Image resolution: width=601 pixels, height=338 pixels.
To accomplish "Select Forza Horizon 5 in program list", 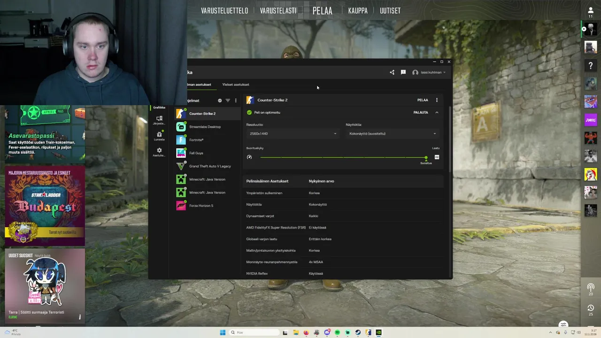I will (x=207, y=206).
